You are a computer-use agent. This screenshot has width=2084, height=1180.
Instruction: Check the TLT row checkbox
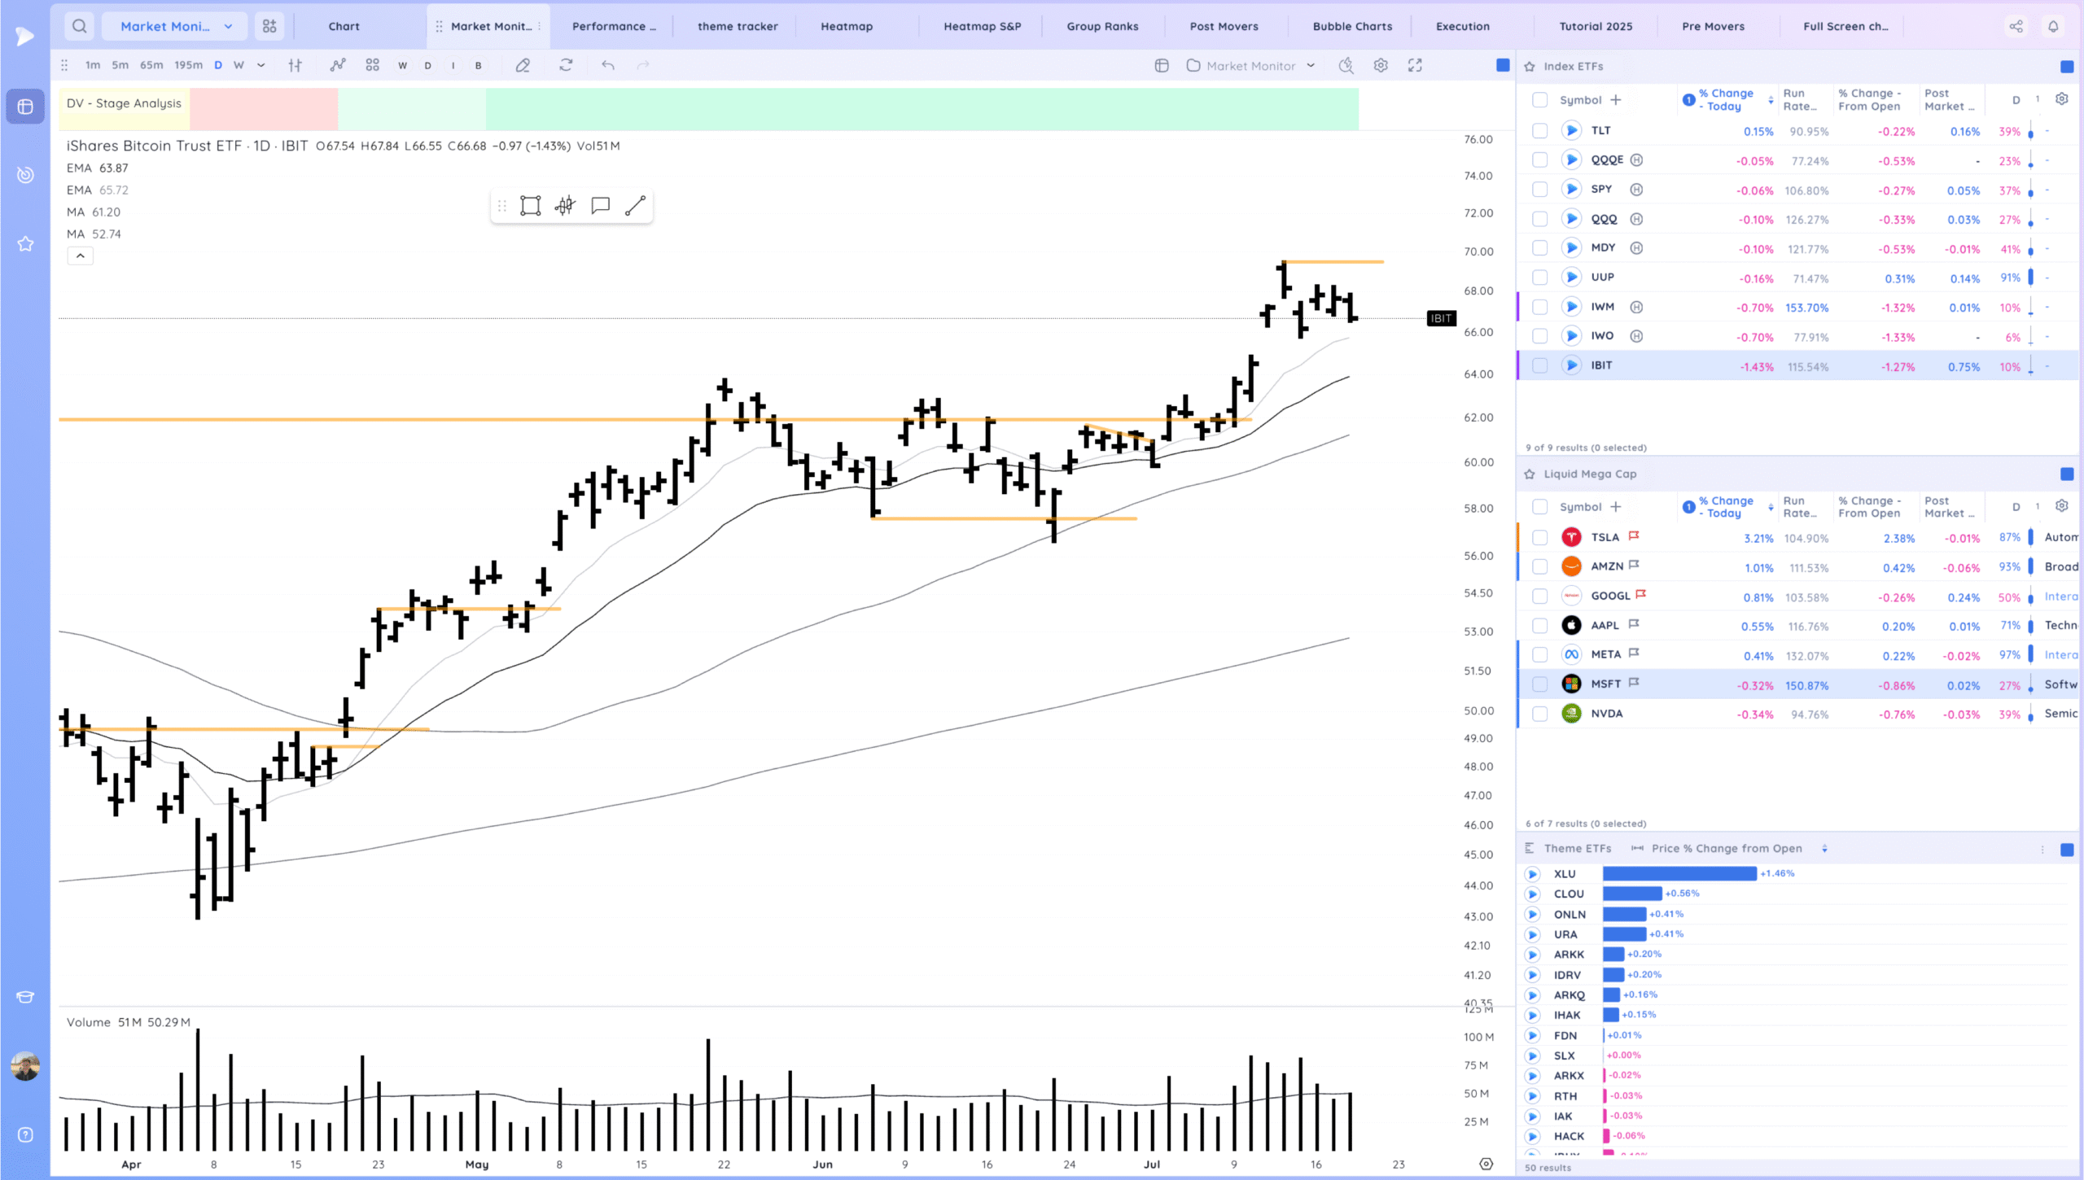point(1539,131)
